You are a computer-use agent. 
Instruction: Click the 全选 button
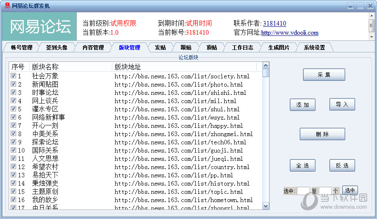tap(302, 165)
